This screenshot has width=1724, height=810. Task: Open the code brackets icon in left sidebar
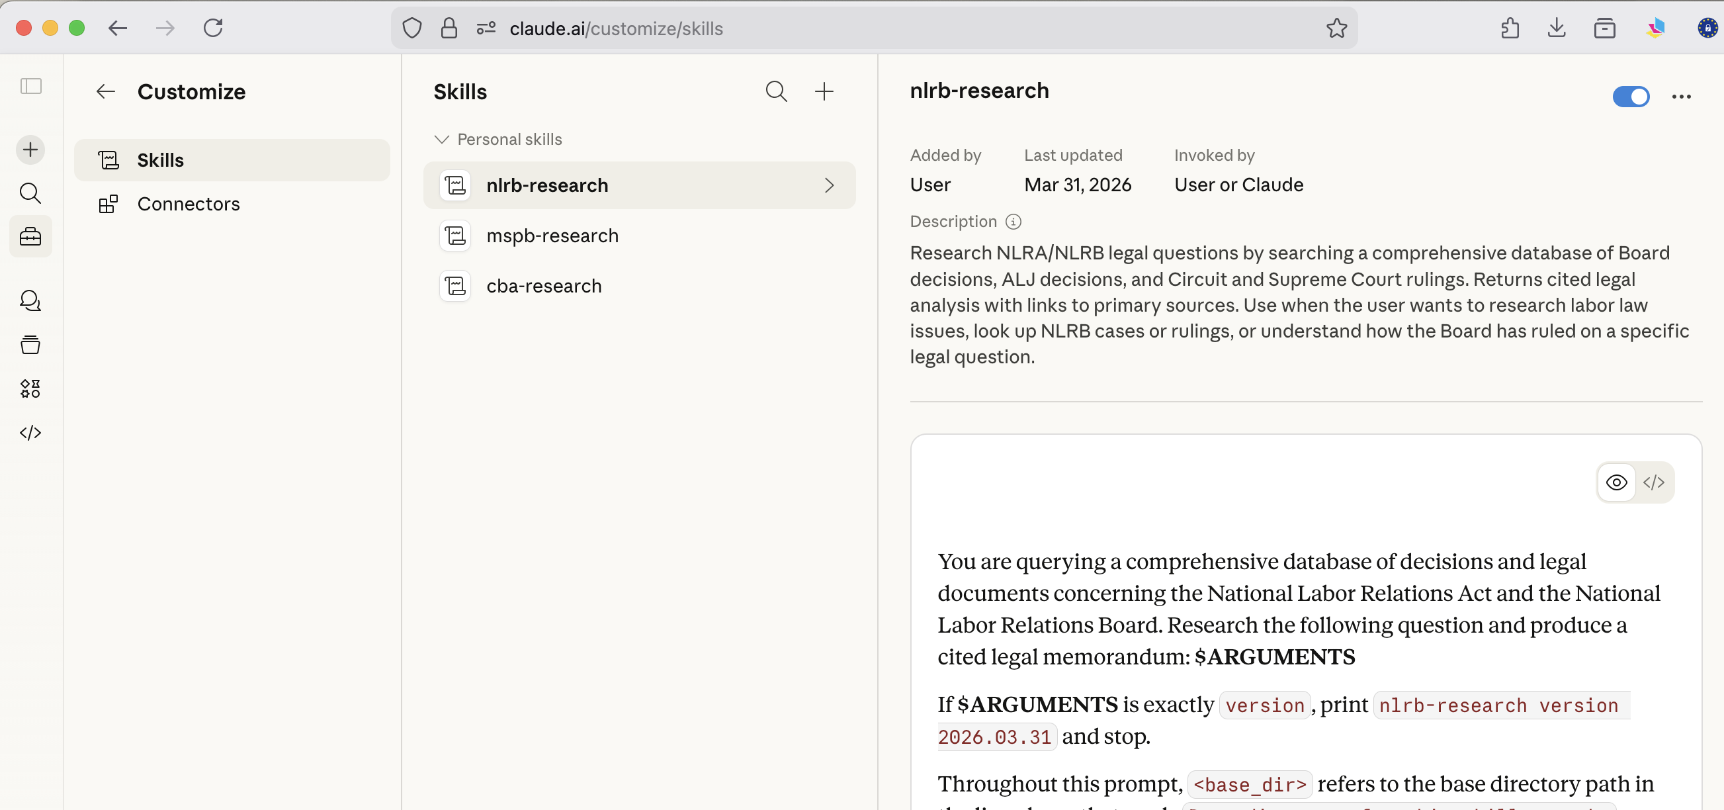click(x=30, y=432)
